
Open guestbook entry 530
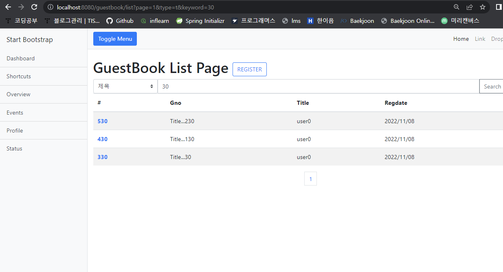(x=103, y=121)
